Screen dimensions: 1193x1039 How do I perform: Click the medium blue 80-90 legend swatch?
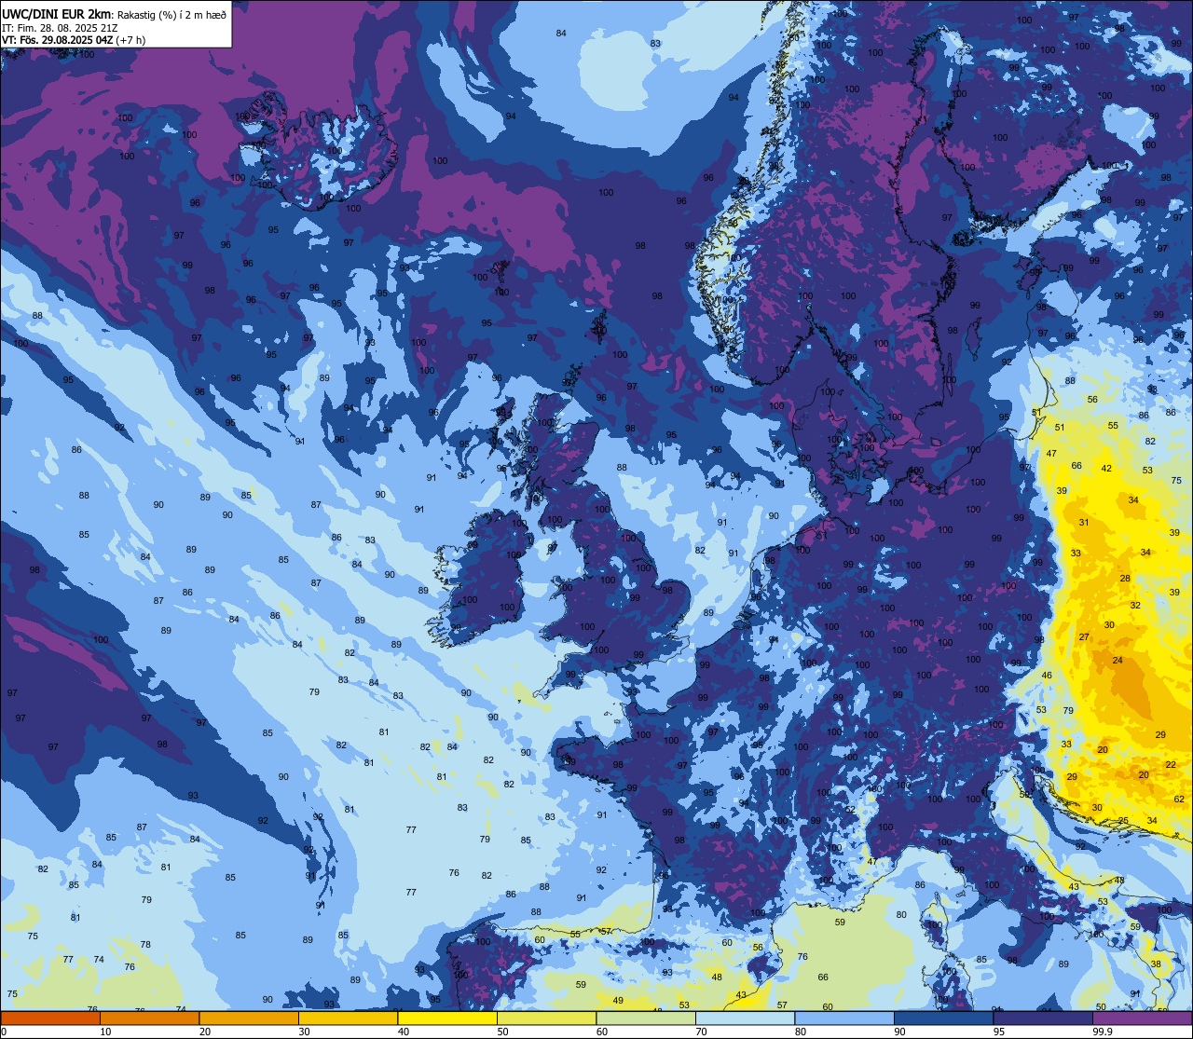[844, 1018]
